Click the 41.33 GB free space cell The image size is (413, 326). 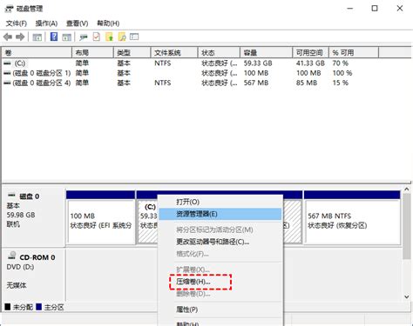[x=310, y=63]
